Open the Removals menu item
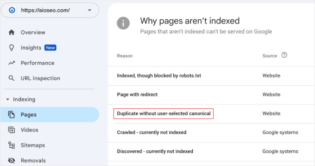The height and width of the screenshot is (166, 315). pyautogui.click(x=33, y=160)
